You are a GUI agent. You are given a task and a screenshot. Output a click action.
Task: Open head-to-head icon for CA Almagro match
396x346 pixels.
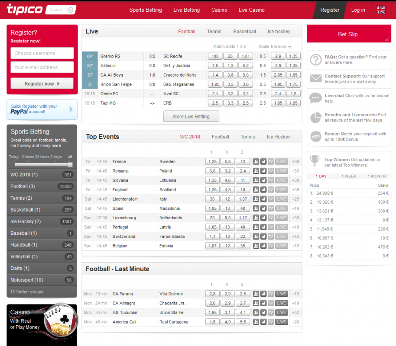coord(256,303)
